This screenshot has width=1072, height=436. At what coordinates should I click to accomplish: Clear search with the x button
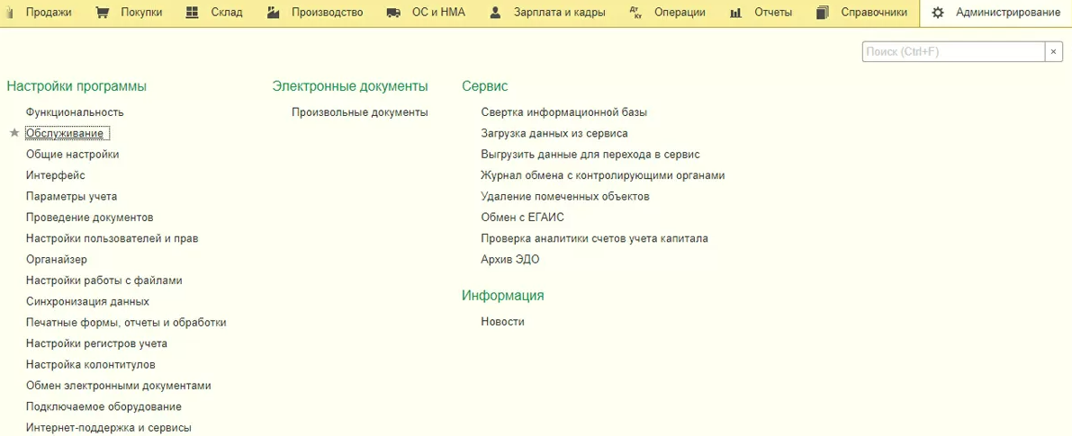pyautogui.click(x=1053, y=52)
